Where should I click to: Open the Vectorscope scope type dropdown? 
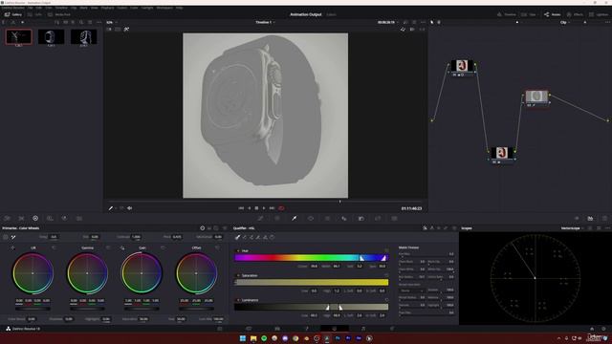point(572,228)
